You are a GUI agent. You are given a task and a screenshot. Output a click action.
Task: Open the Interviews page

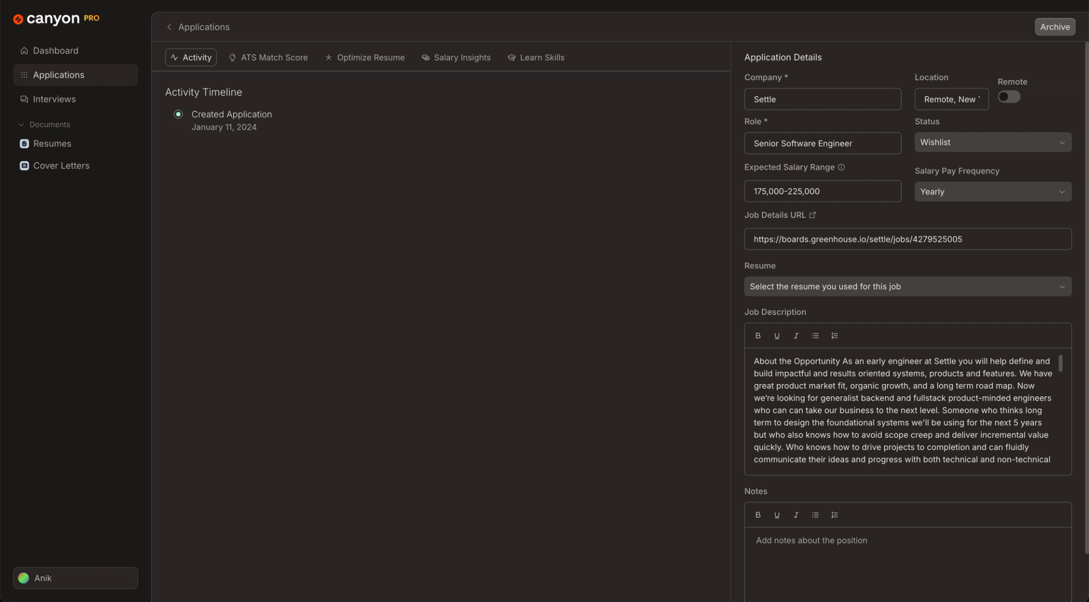pyautogui.click(x=75, y=99)
